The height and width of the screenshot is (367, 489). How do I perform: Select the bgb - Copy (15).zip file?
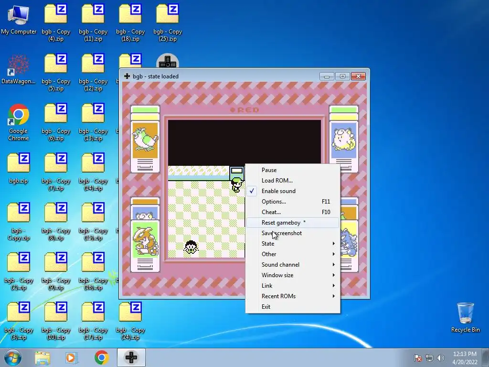tap(93, 222)
